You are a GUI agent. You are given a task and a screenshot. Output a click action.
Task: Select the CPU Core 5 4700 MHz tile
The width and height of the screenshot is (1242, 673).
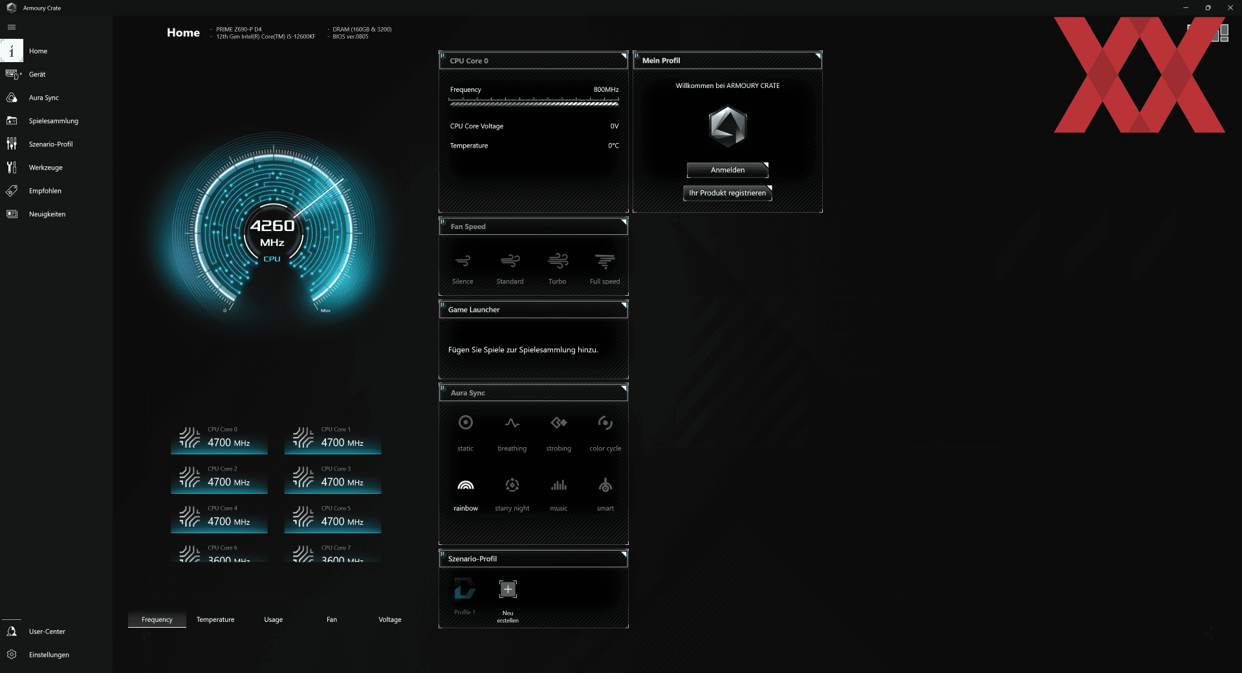[332, 518]
